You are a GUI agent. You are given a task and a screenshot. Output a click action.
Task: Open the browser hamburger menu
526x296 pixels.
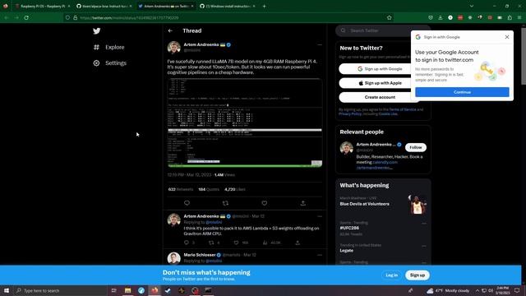(519, 17)
